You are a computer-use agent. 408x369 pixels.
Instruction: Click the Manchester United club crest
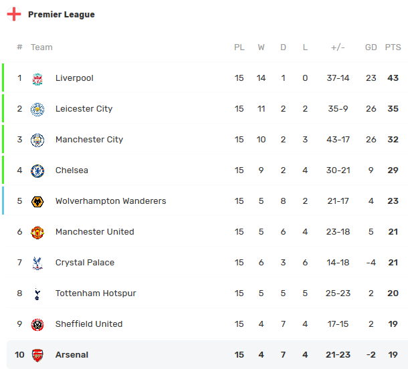point(37,232)
